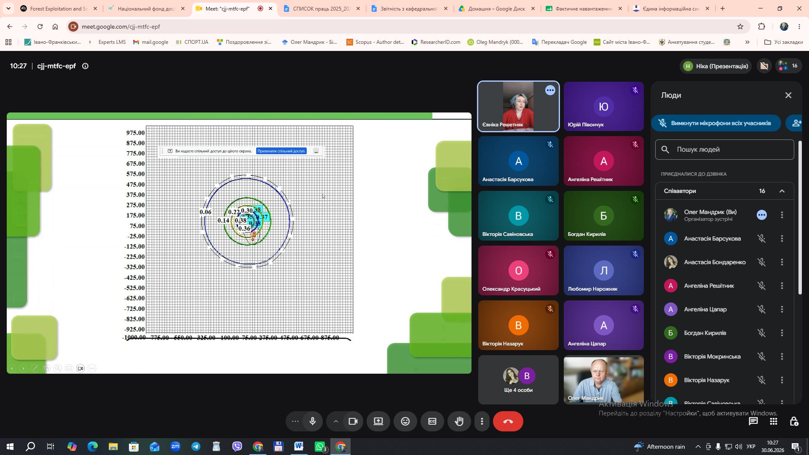Click the green presentation progress bar
The width and height of the screenshot is (809, 455).
tap(220, 116)
